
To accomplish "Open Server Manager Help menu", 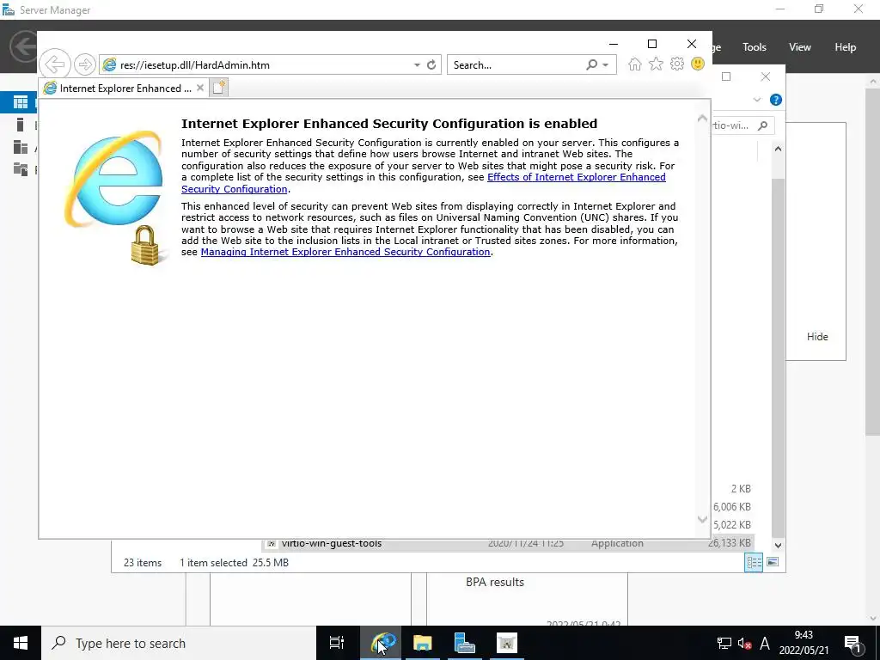I will click(846, 47).
